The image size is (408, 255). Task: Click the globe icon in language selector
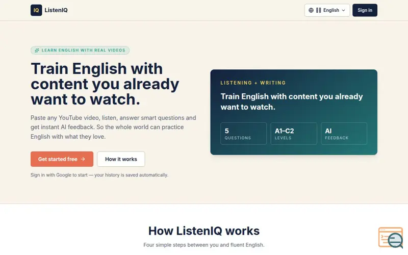[x=311, y=10]
